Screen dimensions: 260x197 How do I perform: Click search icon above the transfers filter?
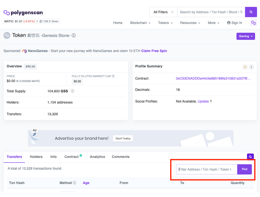point(250,157)
